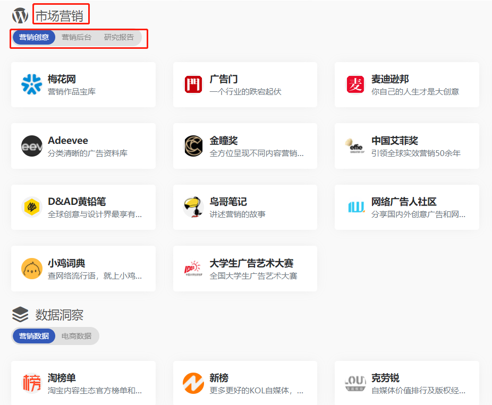Click the description 自媒体价值排行及版权经...

pyautogui.click(x=418, y=390)
